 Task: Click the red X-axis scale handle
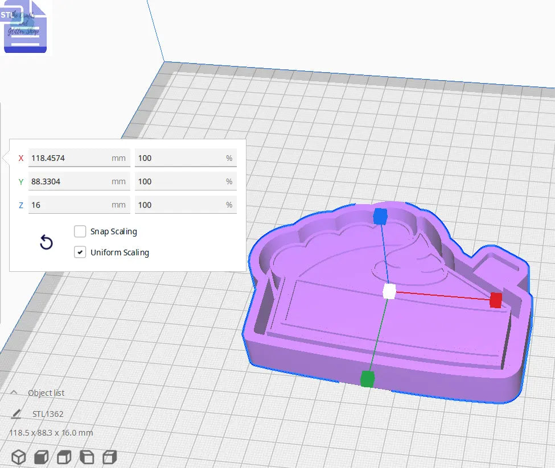(496, 300)
